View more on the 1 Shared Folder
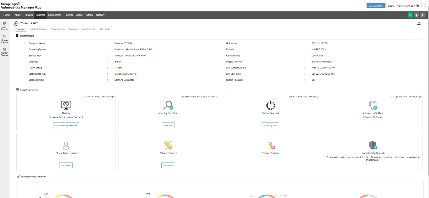The height and width of the screenshot is (198, 429). tap(168, 165)
